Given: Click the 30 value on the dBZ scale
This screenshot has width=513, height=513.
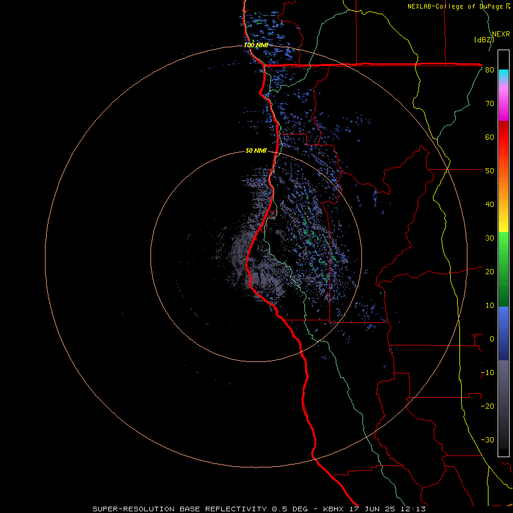Looking at the screenshot, I should (x=490, y=238).
